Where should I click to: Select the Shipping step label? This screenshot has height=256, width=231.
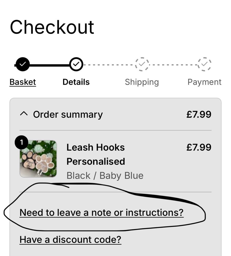[142, 82]
